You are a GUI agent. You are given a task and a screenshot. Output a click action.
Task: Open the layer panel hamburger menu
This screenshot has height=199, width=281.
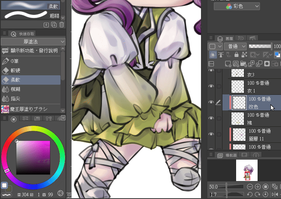tap(211, 38)
